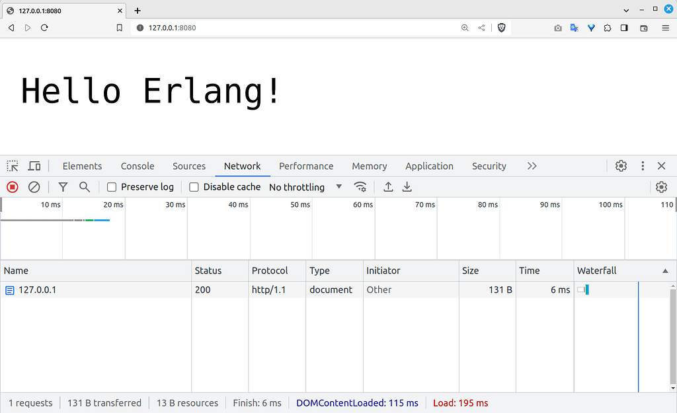Reload the current page
Viewport: 677px width, 413px height.
44,28
